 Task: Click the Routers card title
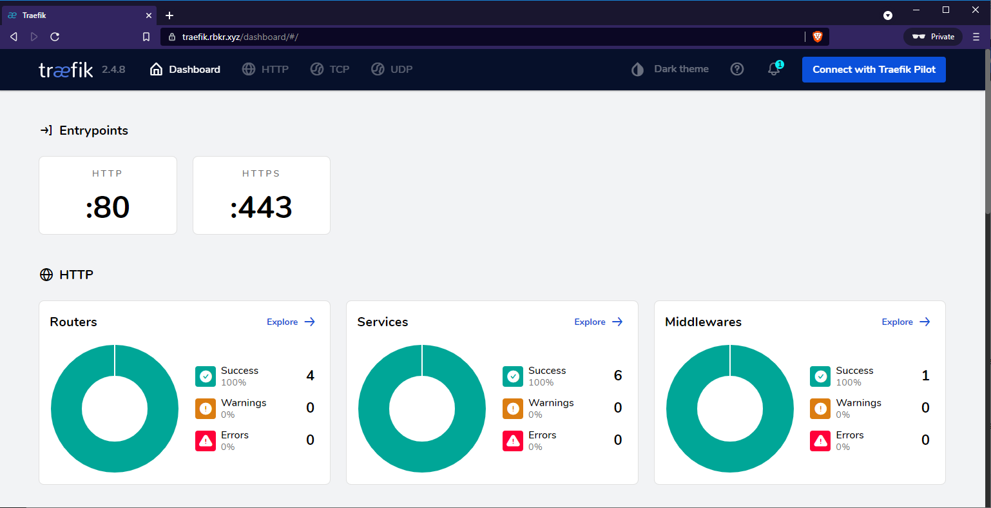pyautogui.click(x=73, y=322)
